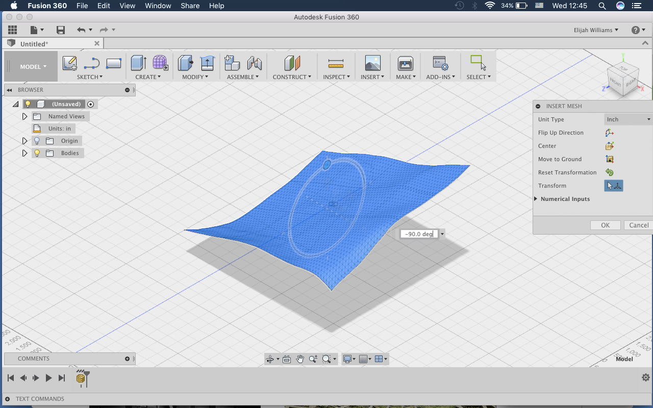This screenshot has width=653, height=408.
Task: Click the Flip Up Direction icon
Action: (x=609, y=133)
